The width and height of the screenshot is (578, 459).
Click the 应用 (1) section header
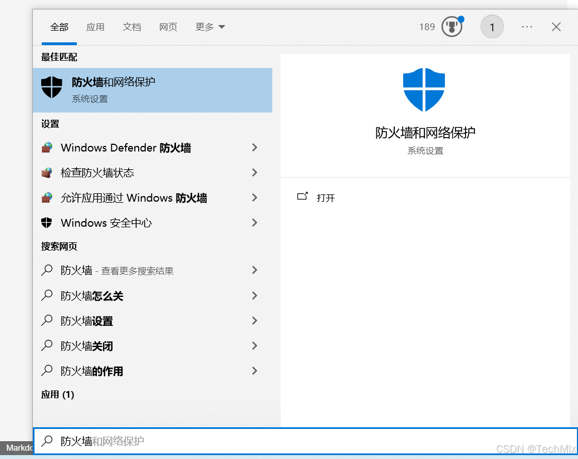pos(57,394)
